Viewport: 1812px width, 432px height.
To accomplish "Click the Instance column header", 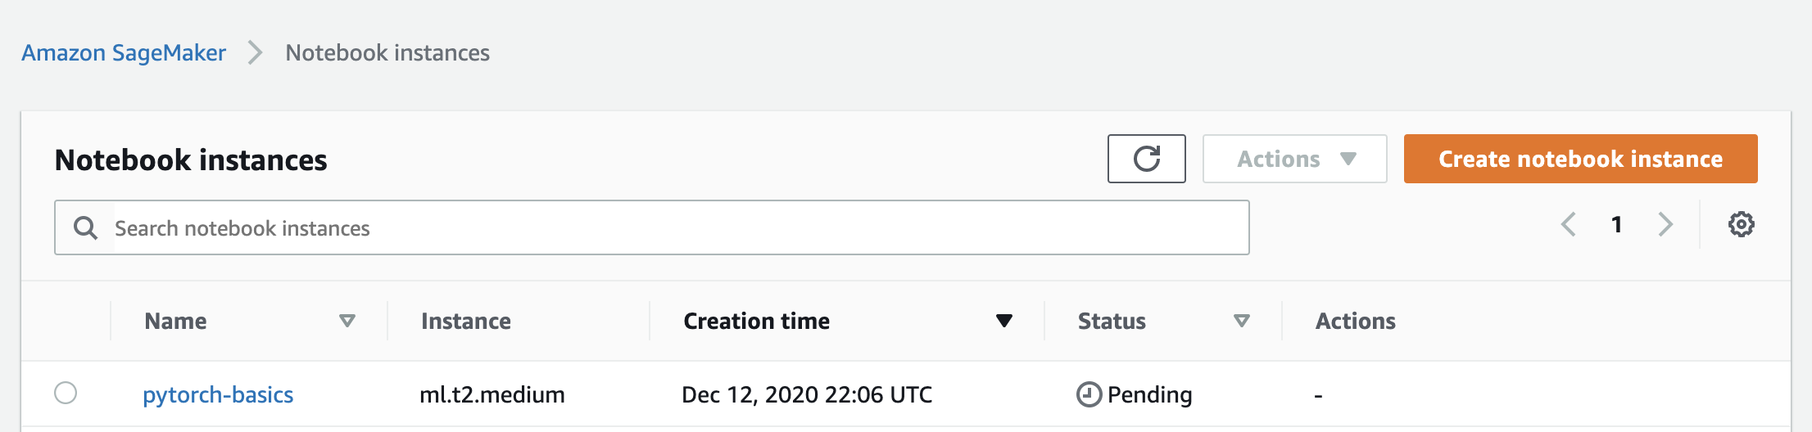I will [465, 321].
